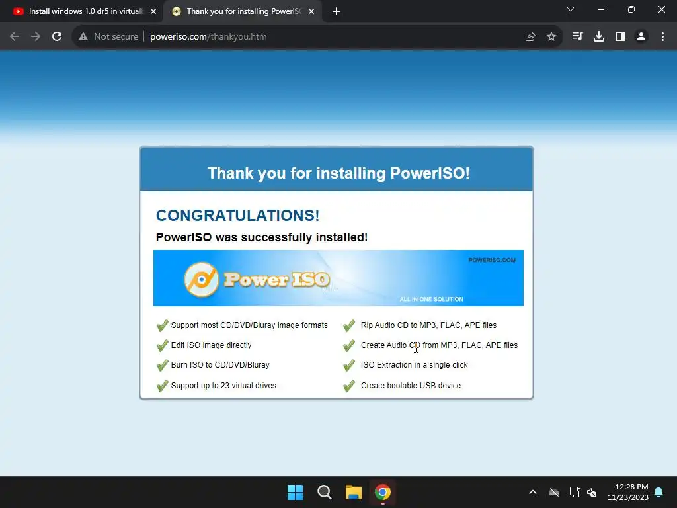Click Edit ISO image directly text
The height and width of the screenshot is (508, 677).
[x=211, y=345]
